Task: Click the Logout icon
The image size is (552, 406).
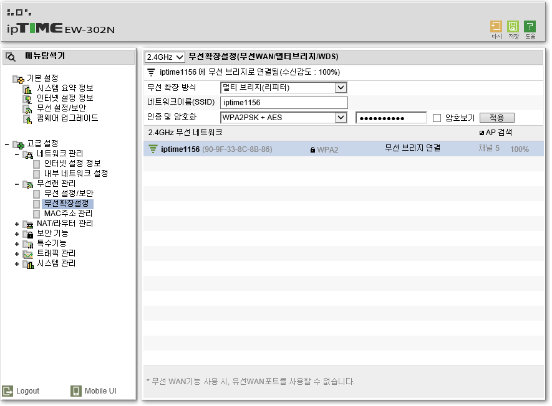Action: click(7, 391)
